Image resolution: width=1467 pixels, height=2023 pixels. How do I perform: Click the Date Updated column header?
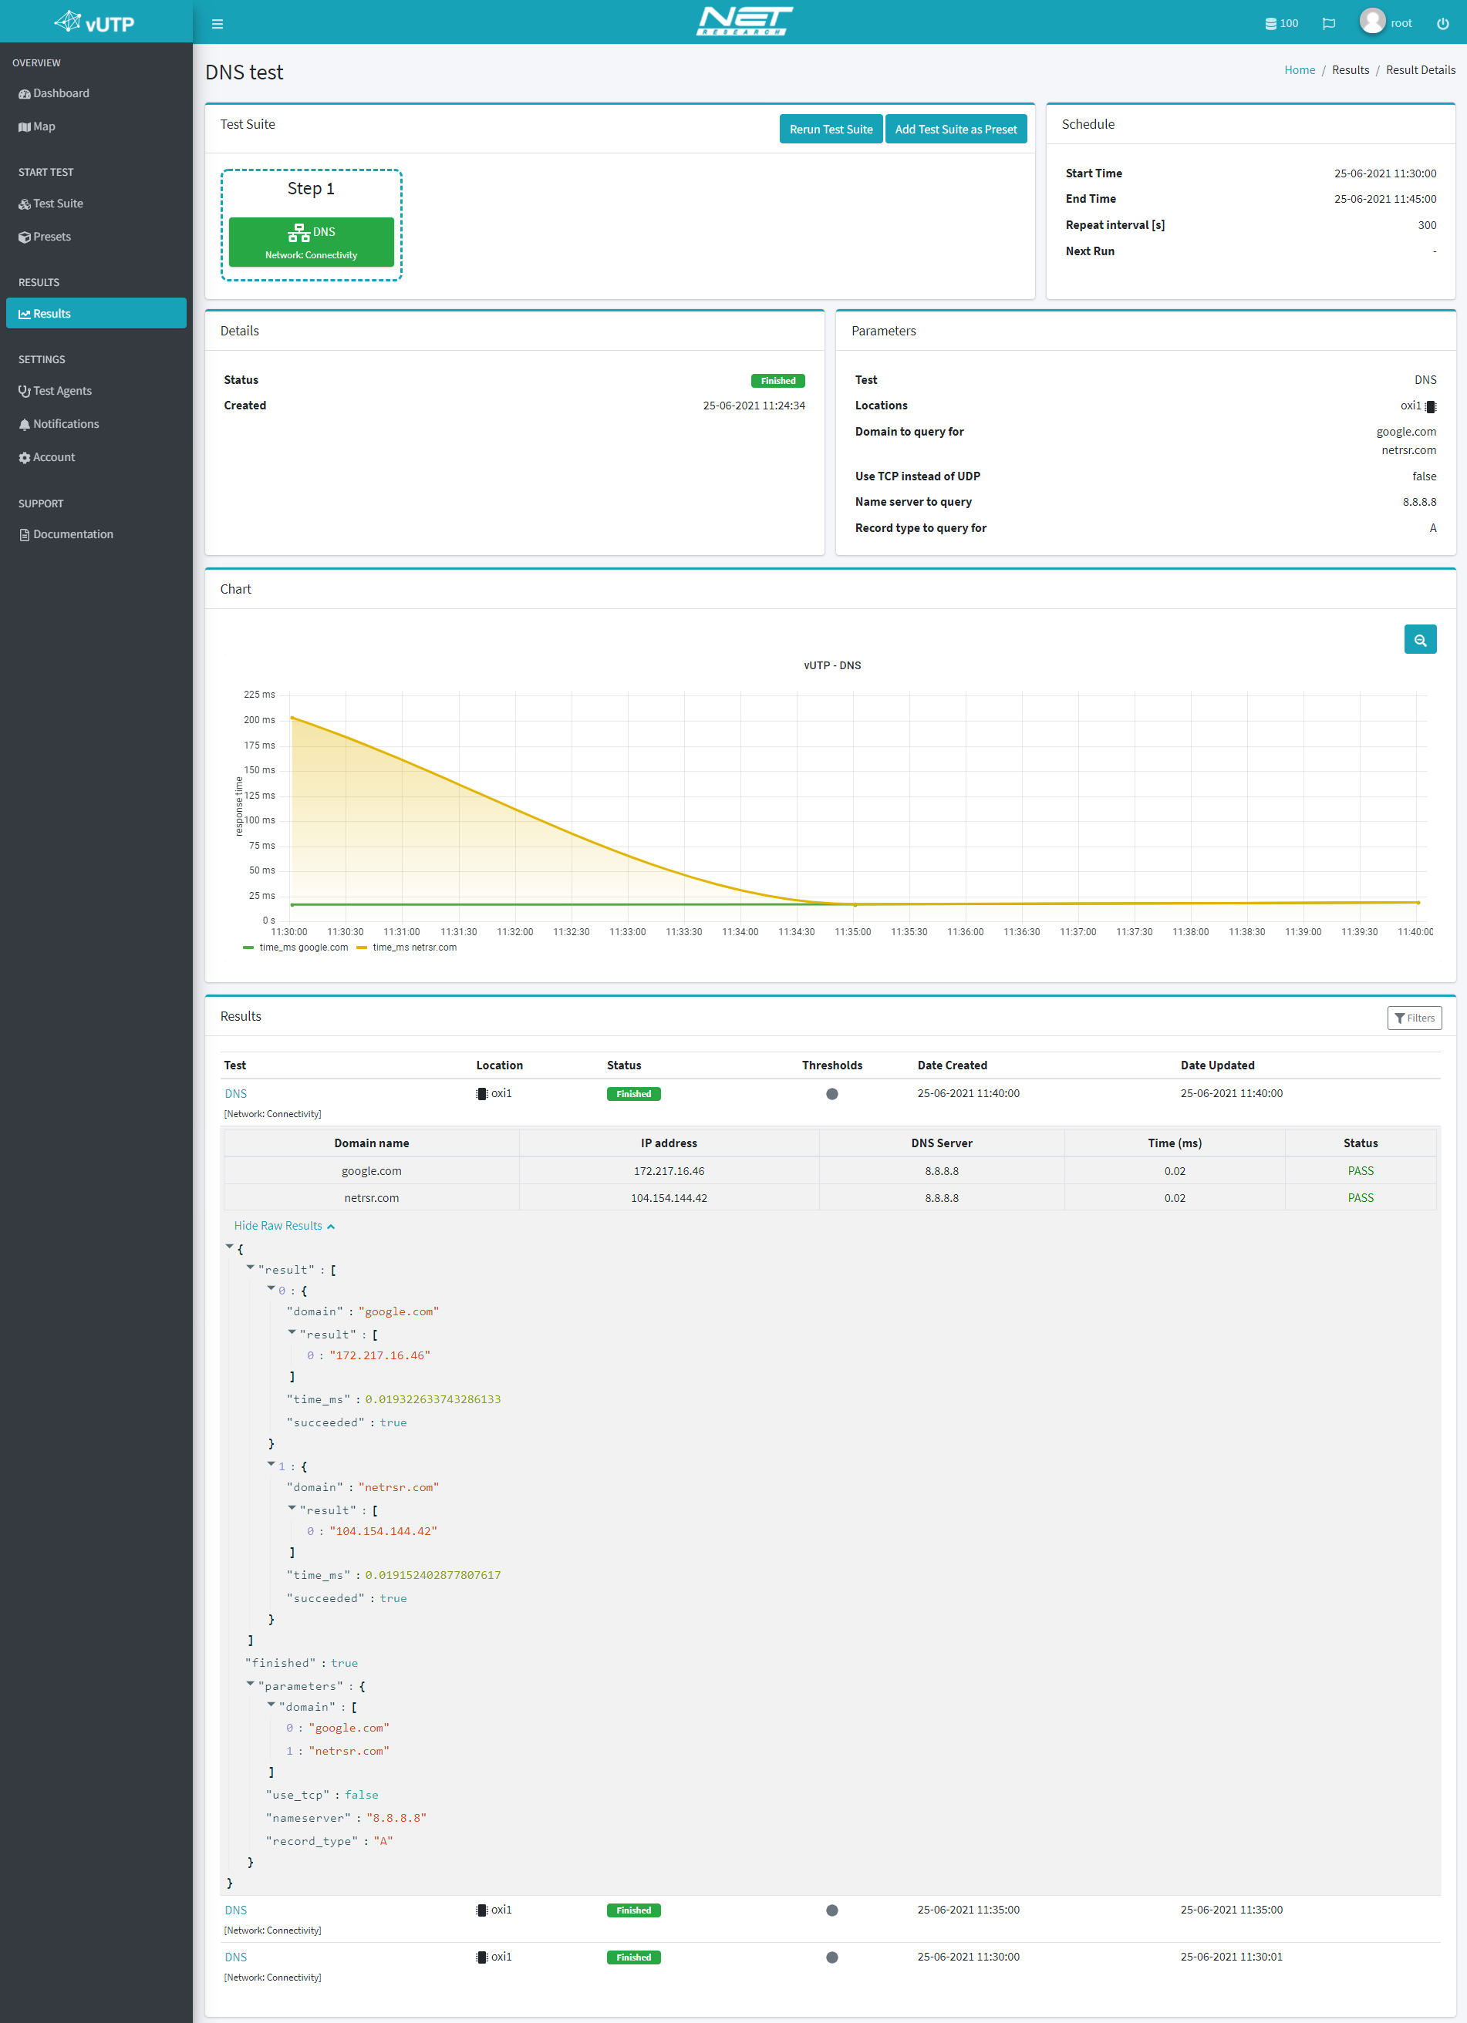[x=1217, y=1065]
